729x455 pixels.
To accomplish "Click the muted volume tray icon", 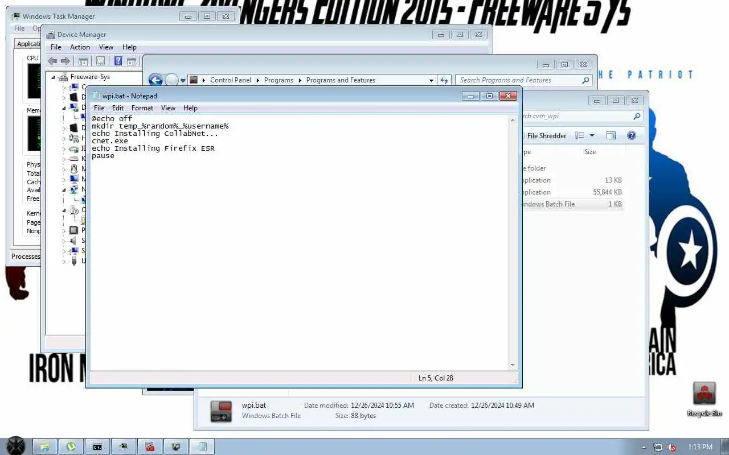I will click(672, 447).
